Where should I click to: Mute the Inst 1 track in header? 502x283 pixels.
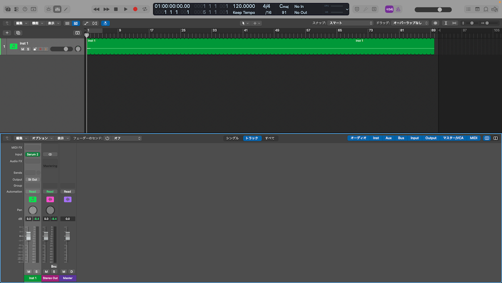[x=23, y=49]
